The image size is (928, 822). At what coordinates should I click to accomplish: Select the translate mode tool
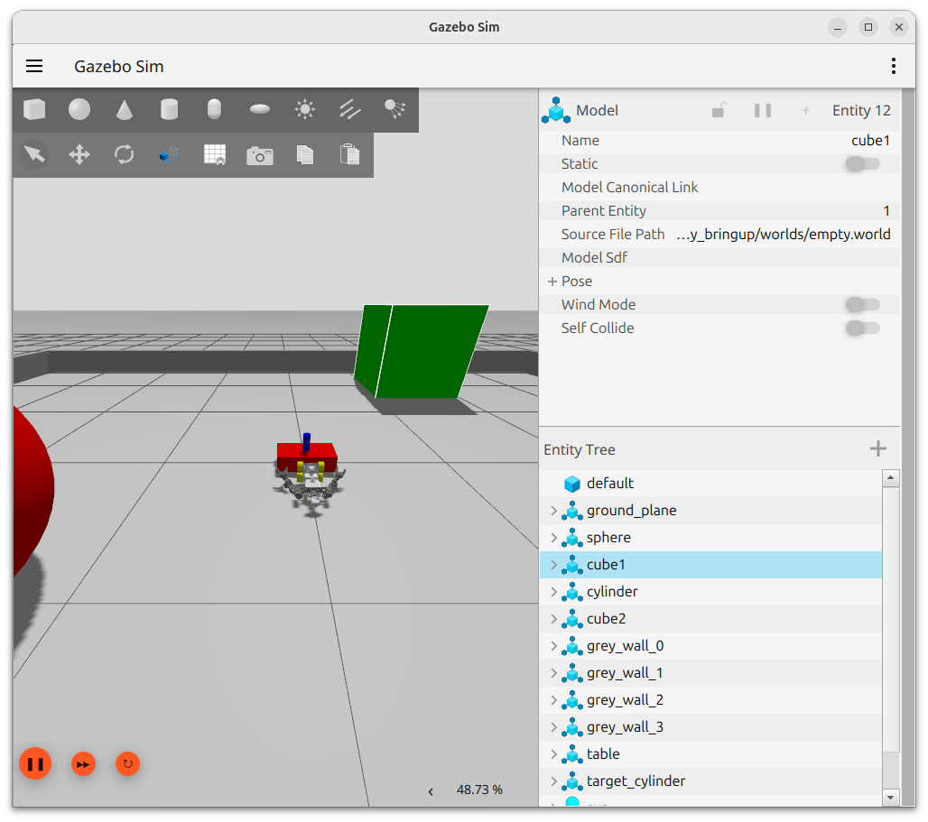[x=79, y=154]
